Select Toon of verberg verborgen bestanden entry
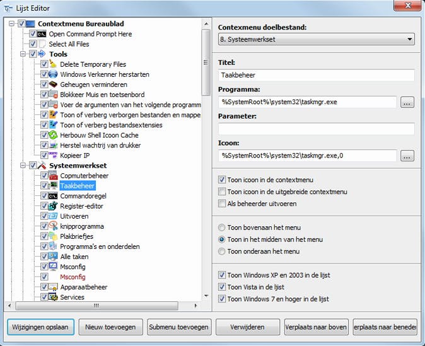The image size is (425, 346). coord(131,115)
